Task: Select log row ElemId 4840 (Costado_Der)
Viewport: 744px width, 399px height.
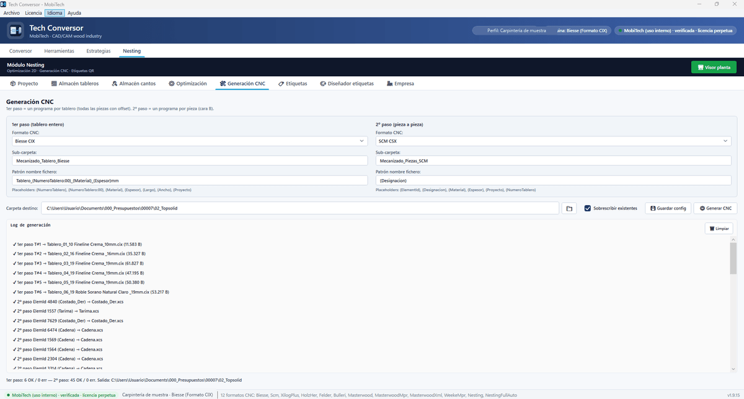Action: tap(68, 302)
